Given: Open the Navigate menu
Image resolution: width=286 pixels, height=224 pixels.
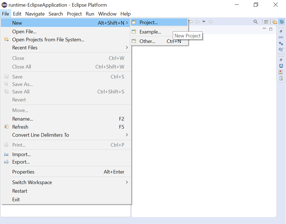Looking at the screenshot, I should point(35,14).
